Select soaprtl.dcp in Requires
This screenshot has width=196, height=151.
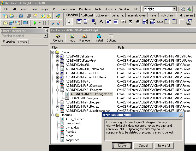[73, 140]
